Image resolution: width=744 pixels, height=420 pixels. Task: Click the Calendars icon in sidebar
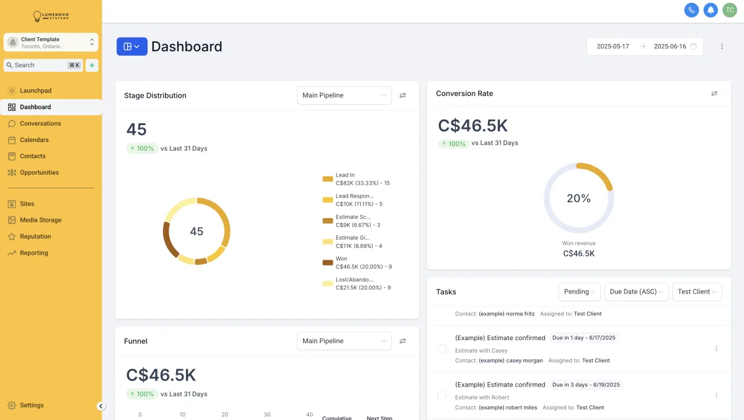pyautogui.click(x=12, y=140)
